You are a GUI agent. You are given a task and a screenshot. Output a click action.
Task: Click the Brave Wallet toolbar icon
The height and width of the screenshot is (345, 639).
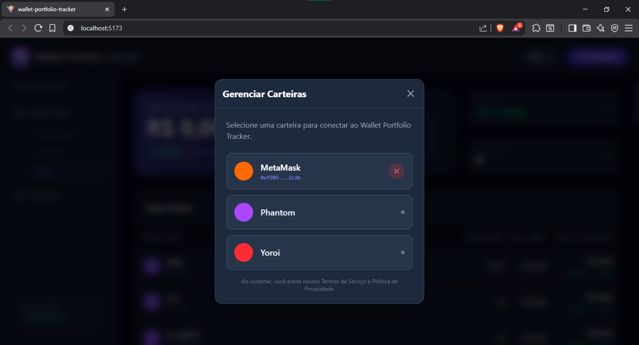tap(586, 28)
